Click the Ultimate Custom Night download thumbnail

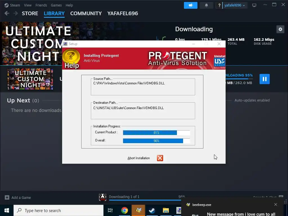[x=30, y=79]
